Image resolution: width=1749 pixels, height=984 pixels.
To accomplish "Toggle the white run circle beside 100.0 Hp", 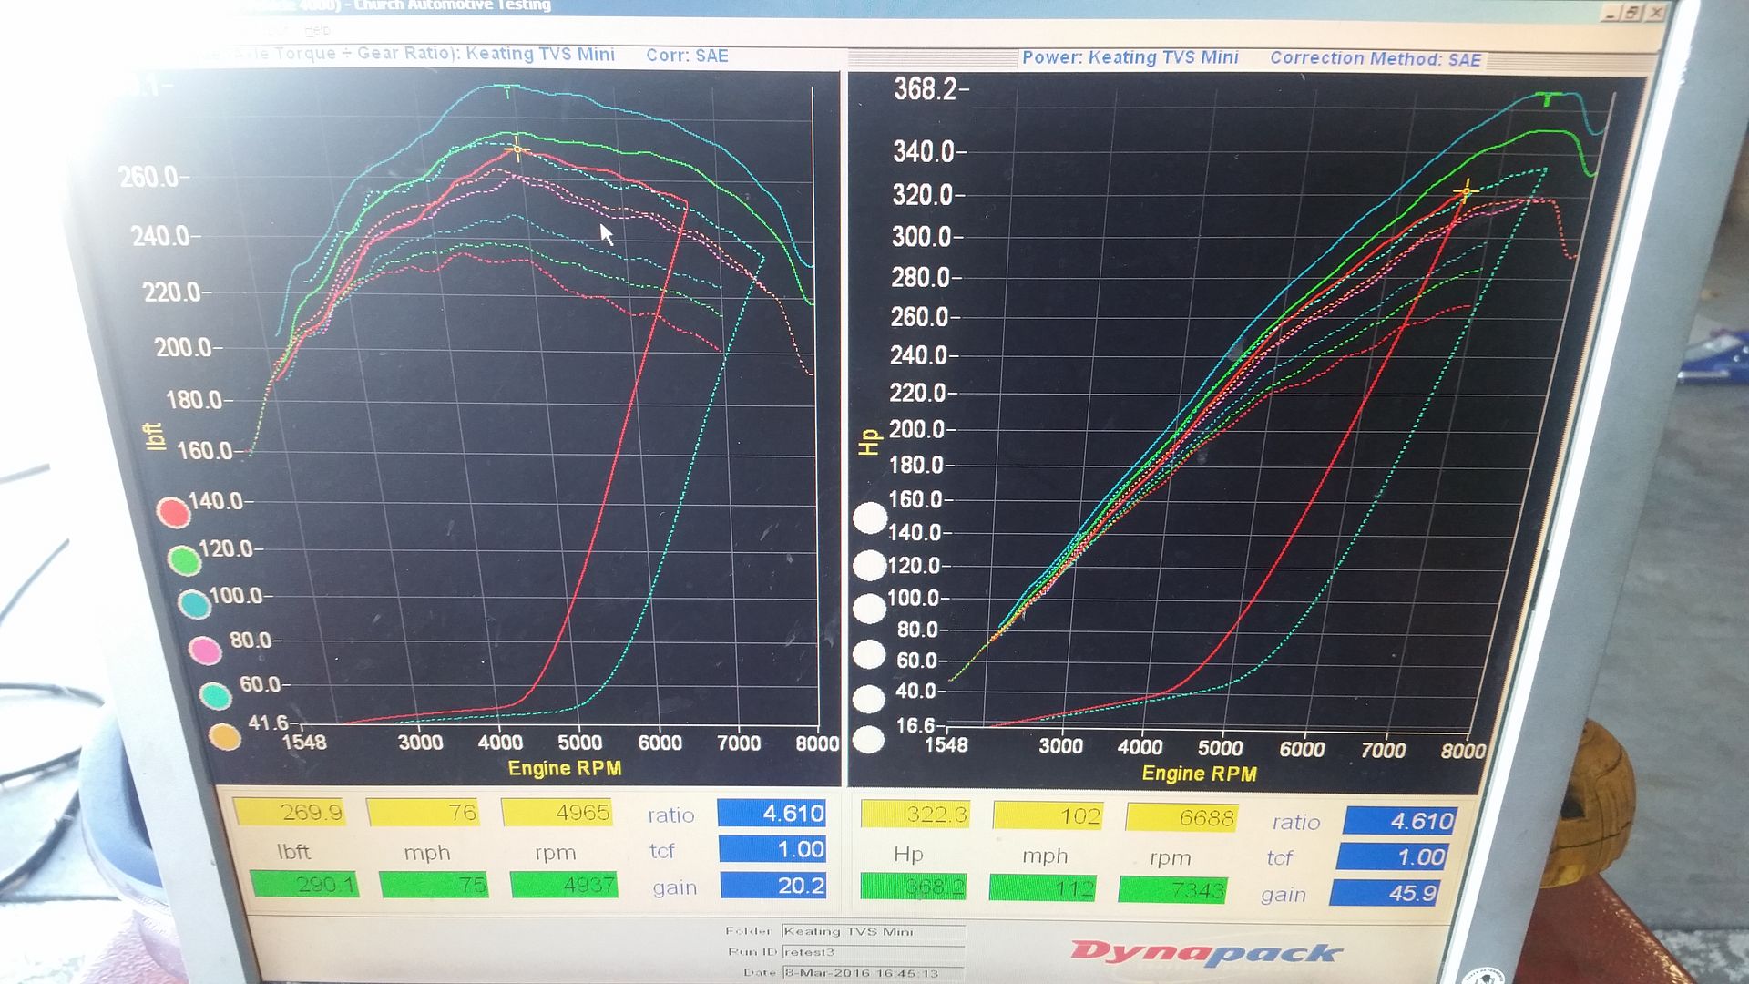I will pos(870,609).
